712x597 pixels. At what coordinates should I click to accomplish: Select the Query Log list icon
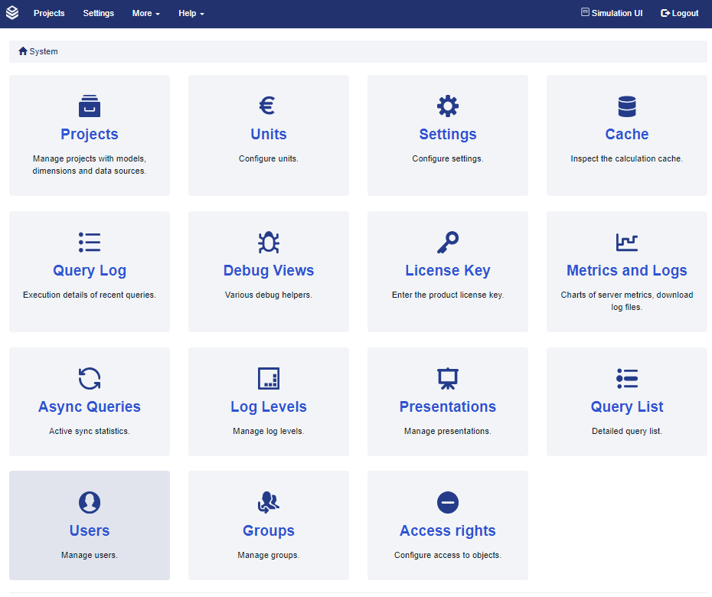click(90, 242)
